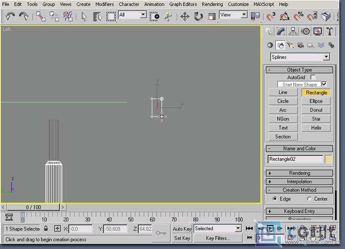
Task: Select the Space Warps category icon
Action: [x=321, y=45]
